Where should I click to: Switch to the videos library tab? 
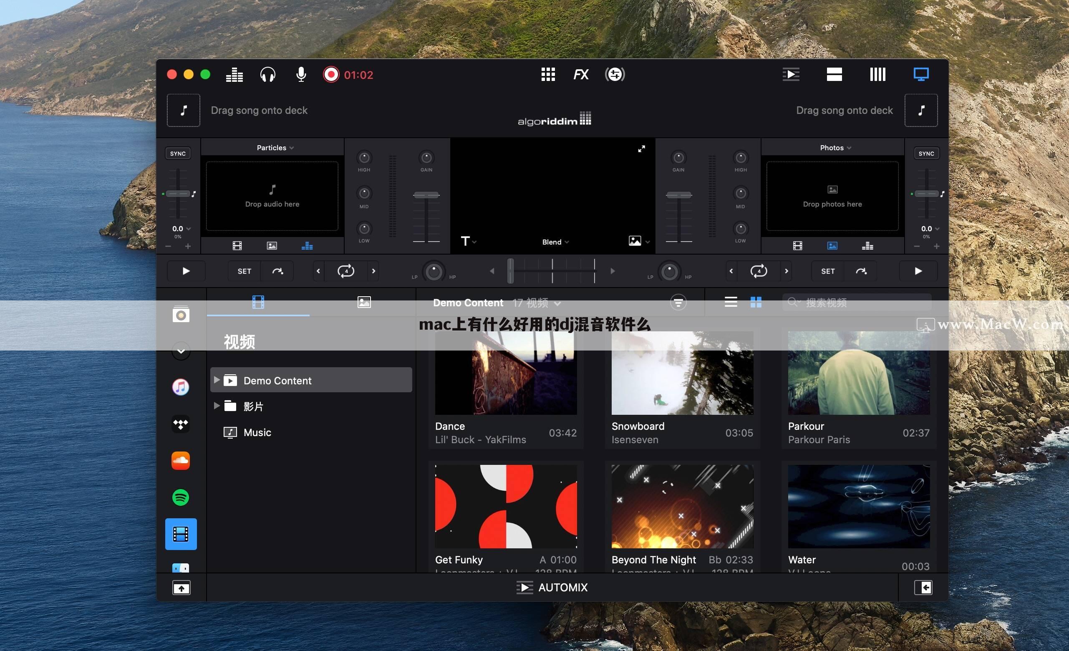point(258,302)
